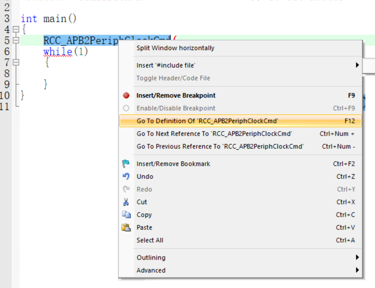Select Redo in context menu
Screen dimensions: 375x288
(x=241, y=189)
